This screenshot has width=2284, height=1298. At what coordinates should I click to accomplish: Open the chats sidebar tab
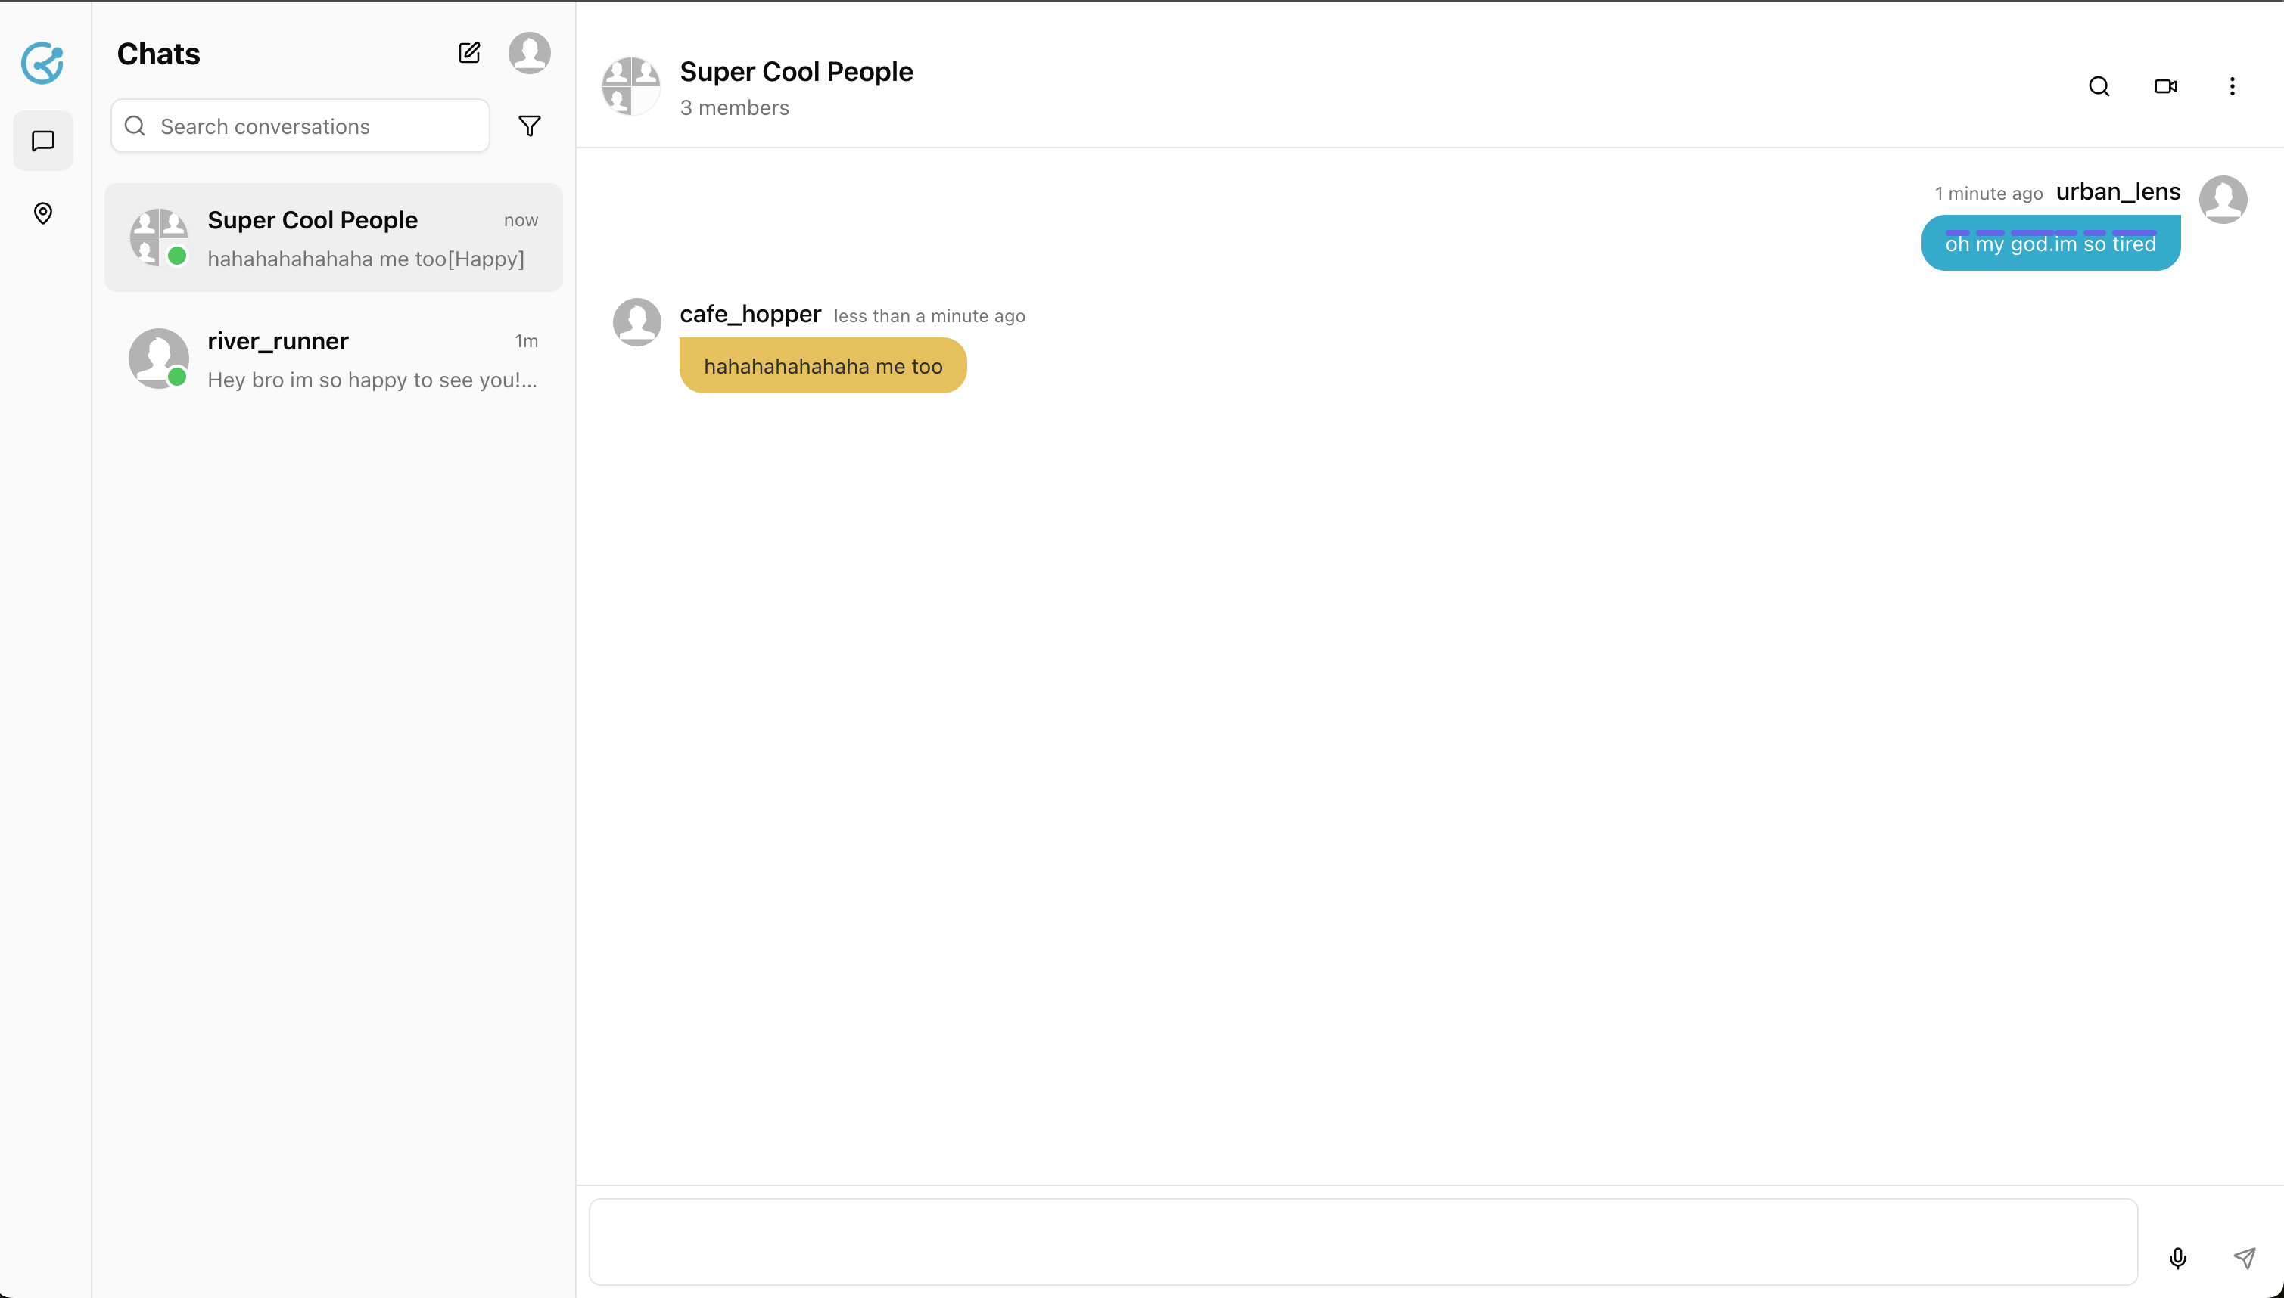click(x=43, y=141)
